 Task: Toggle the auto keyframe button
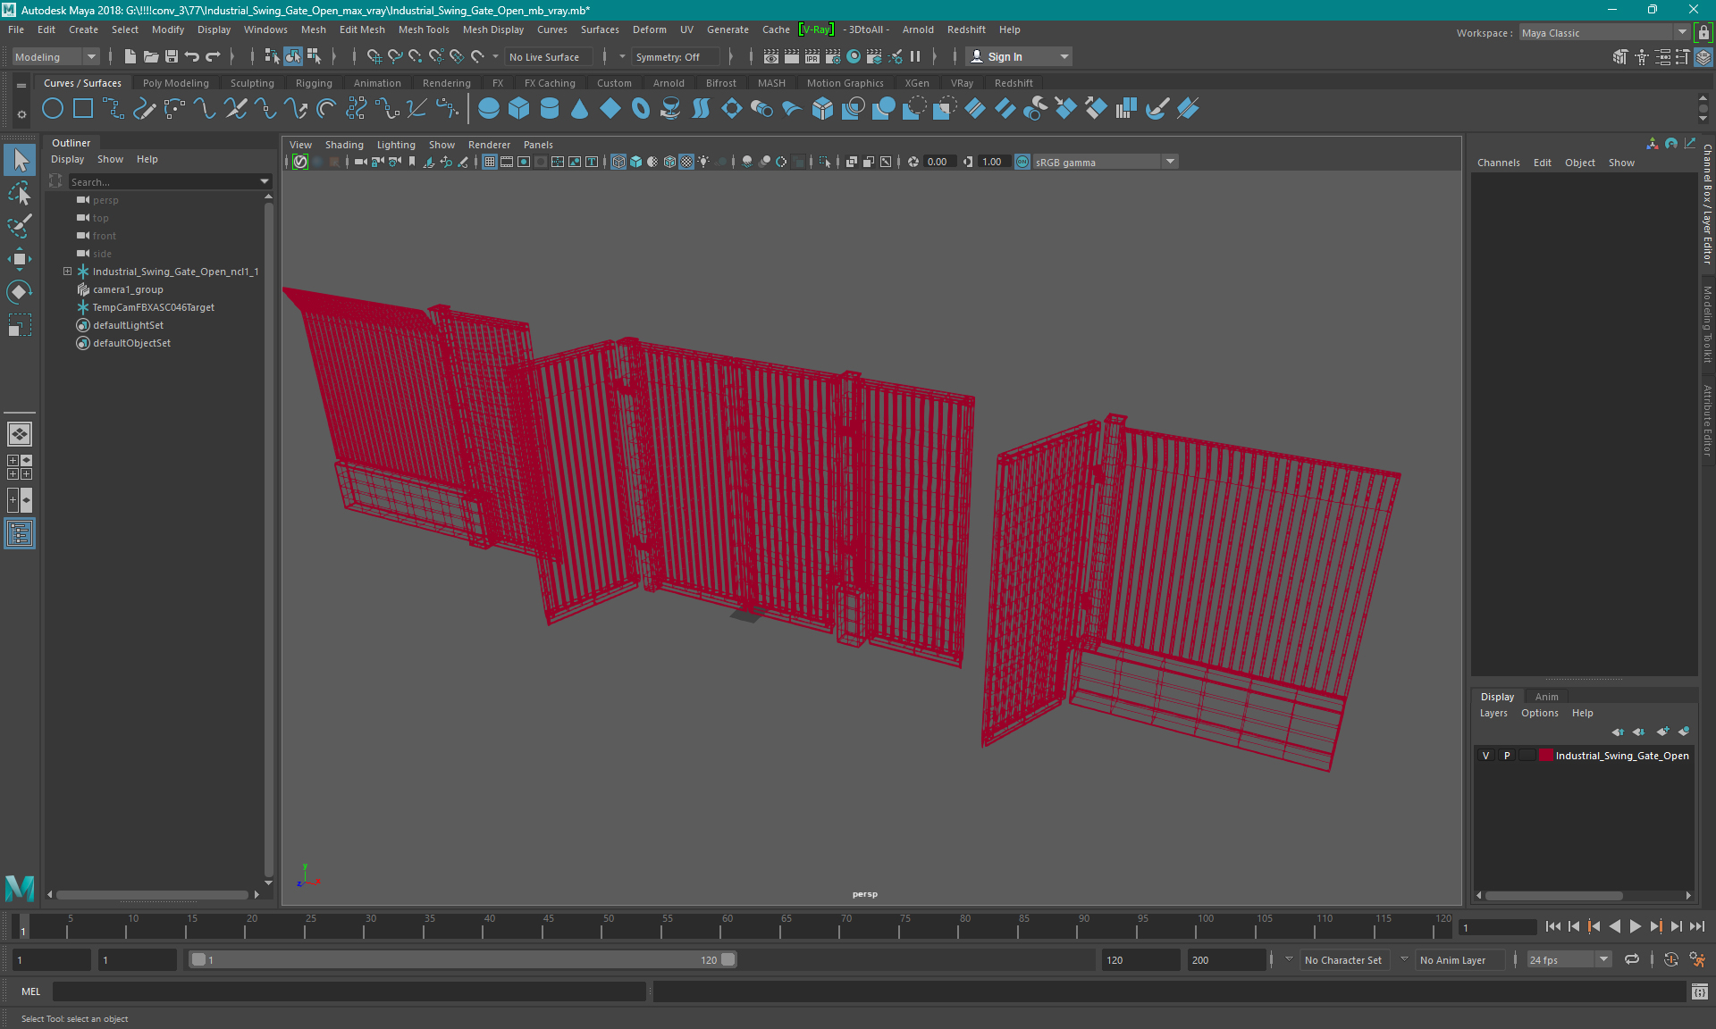pyautogui.click(x=1670, y=959)
